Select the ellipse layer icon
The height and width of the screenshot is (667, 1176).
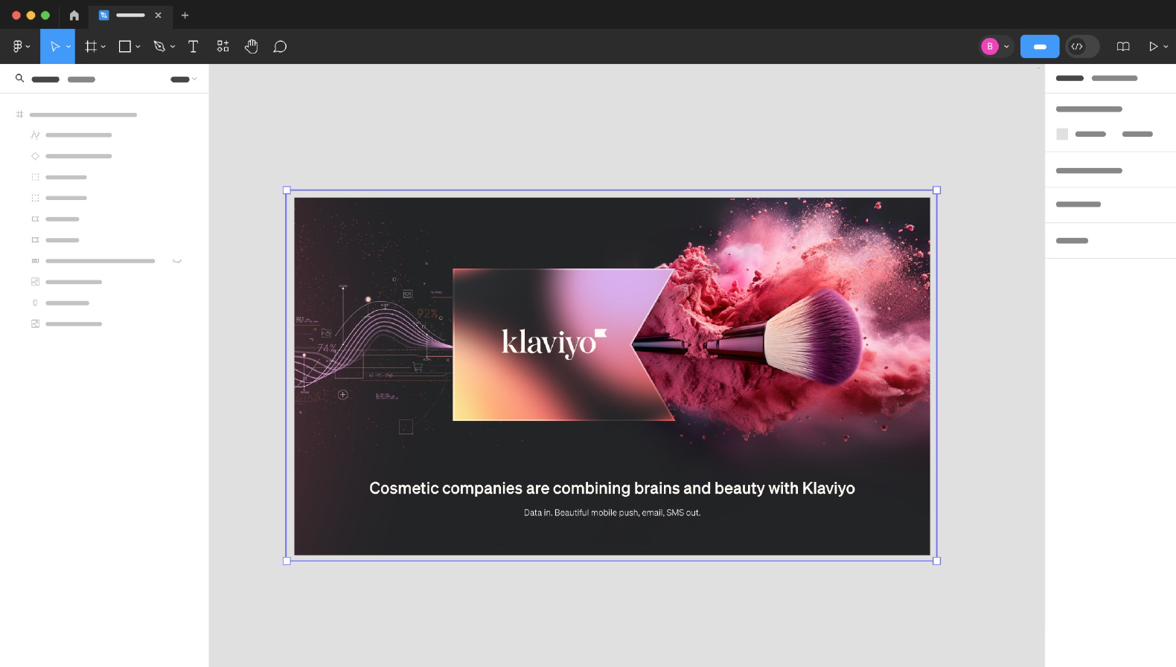[35, 303]
